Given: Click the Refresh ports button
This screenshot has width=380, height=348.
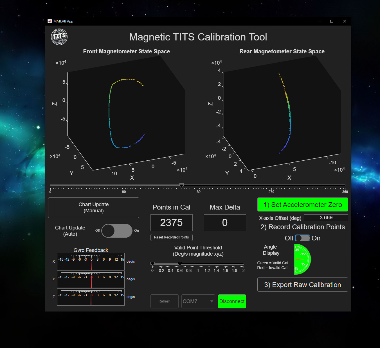Looking at the screenshot, I should click(164, 301).
